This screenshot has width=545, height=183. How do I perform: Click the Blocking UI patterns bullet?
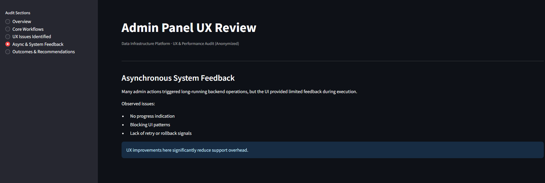[x=150, y=125]
